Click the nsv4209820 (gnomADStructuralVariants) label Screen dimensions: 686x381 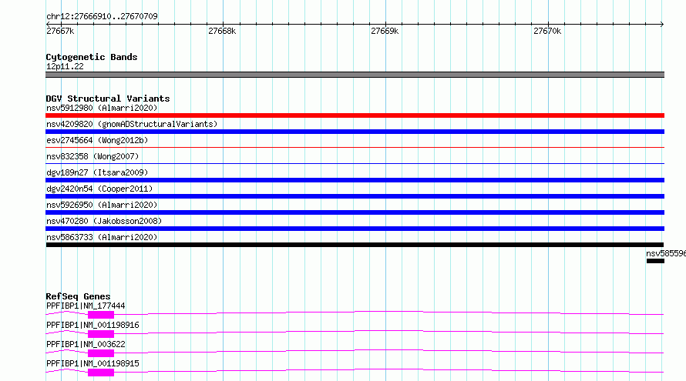click(132, 124)
